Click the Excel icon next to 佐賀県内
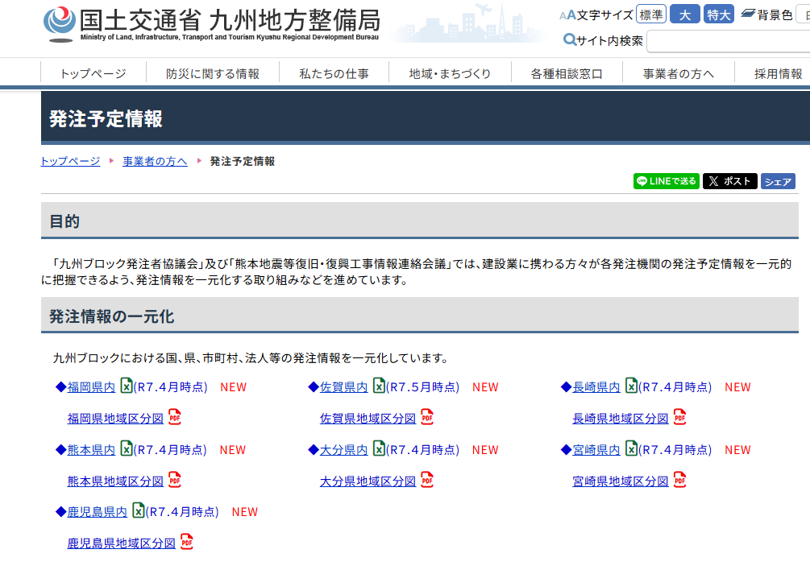810x570 pixels. [378, 386]
